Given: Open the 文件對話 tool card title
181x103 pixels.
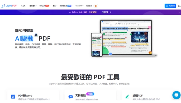Looking at the screenshot, I should [80, 95].
